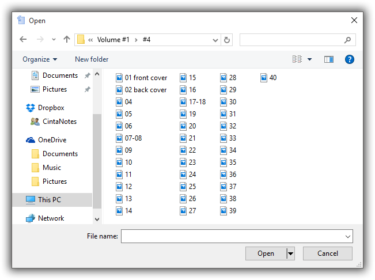Select image file 34
The width and height of the screenshot is (375, 280).
pyautogui.click(x=228, y=150)
